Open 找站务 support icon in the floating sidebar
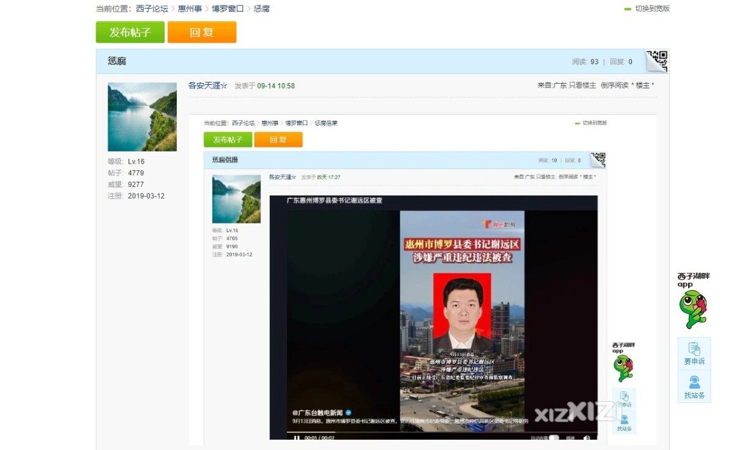Image resolution: width=734 pixels, height=450 pixels. click(694, 386)
